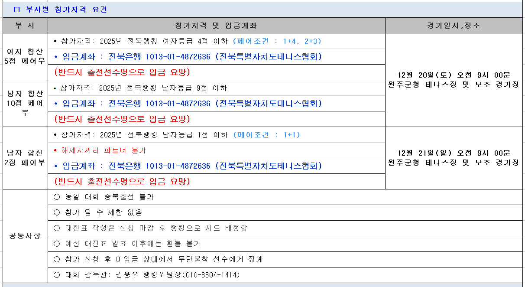The height and width of the screenshot is (287, 525).
Task: Click the 여자 합산 5점 페어부 cell
Action: (x=25, y=56)
